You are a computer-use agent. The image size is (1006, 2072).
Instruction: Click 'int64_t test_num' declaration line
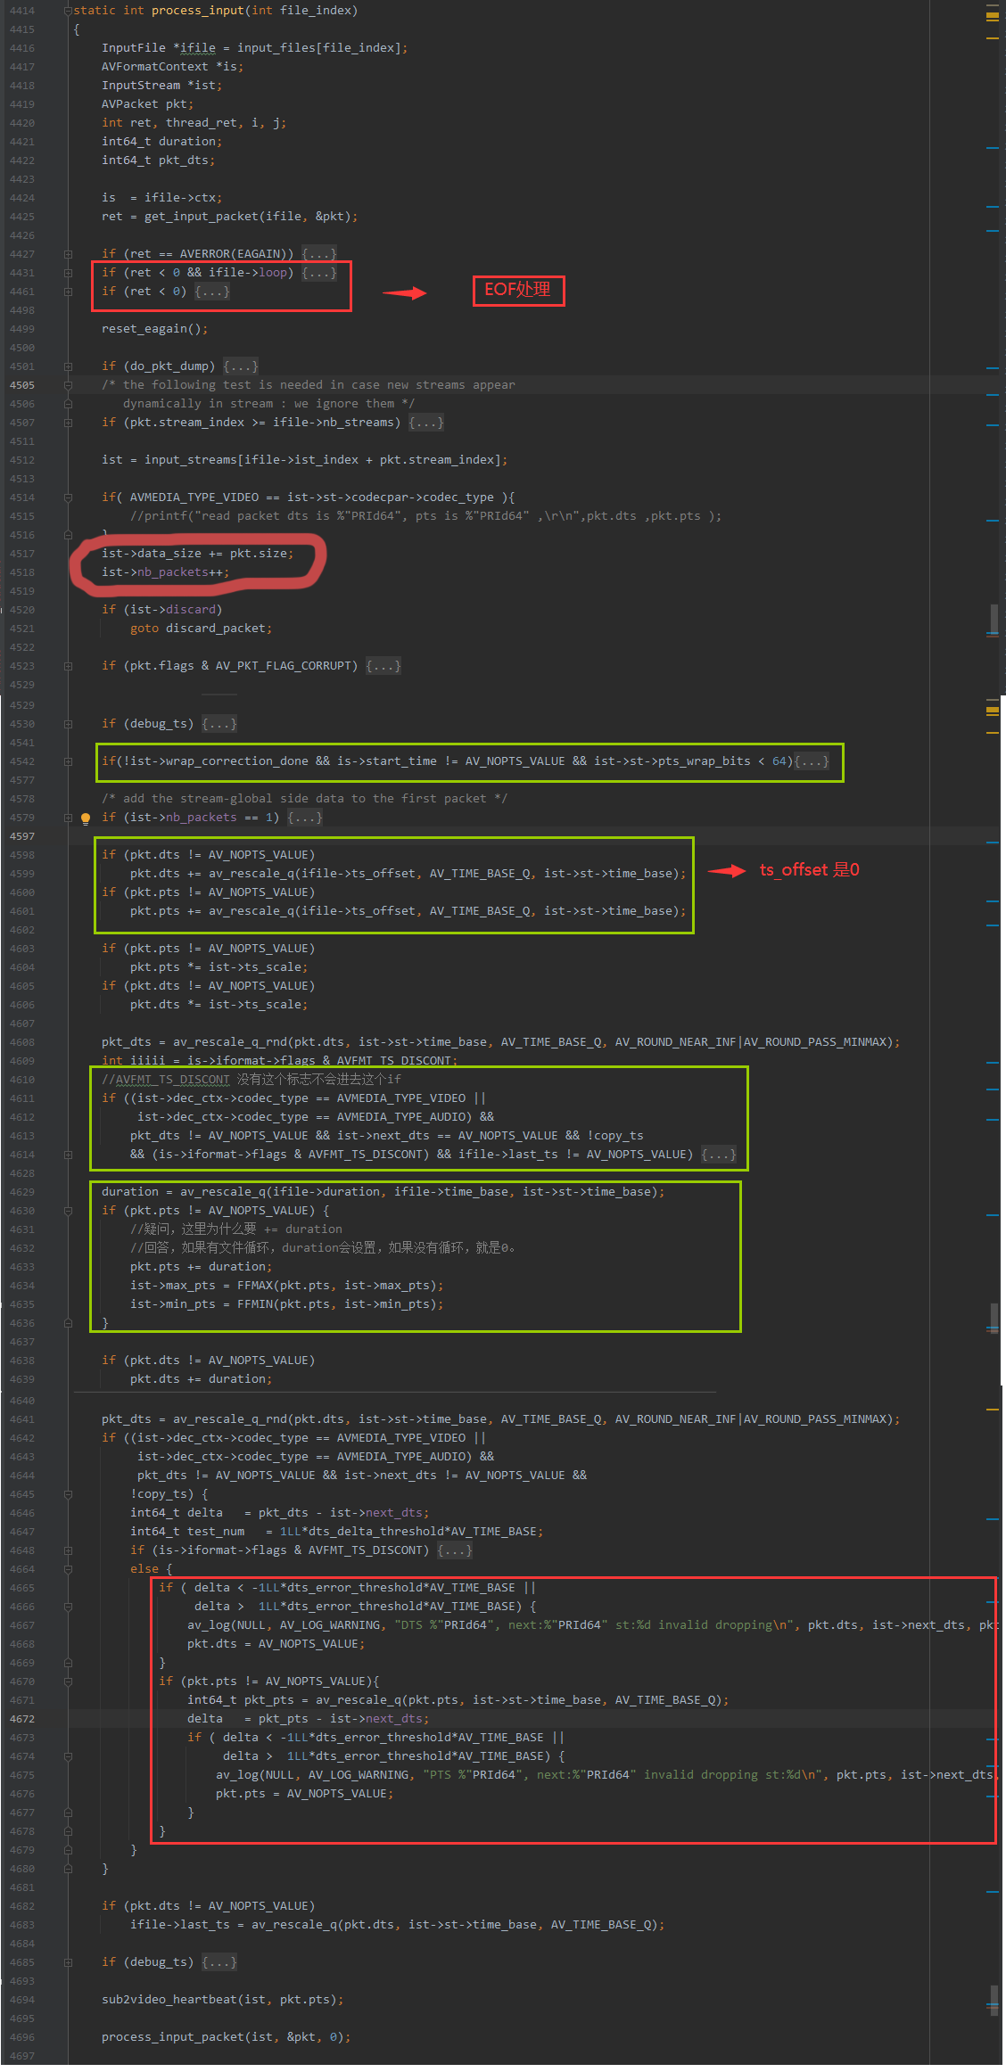(337, 1532)
